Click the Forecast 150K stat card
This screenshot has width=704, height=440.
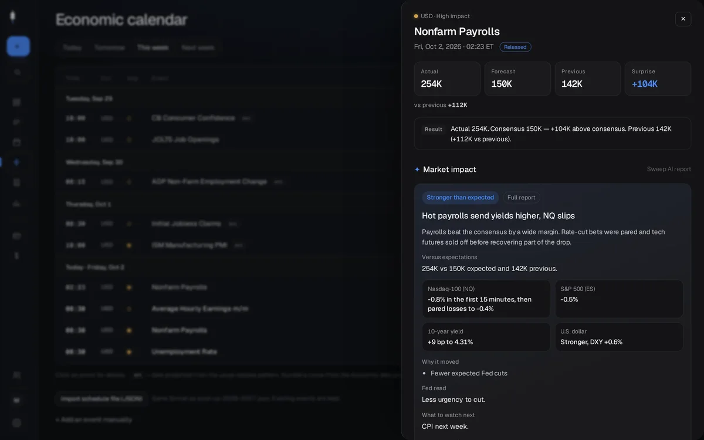(x=517, y=79)
